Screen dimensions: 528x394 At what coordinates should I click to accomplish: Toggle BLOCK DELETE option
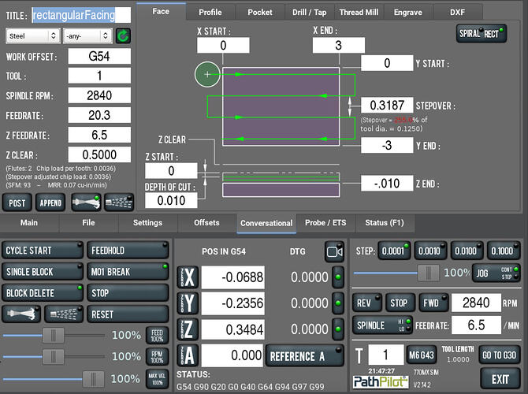[43, 293]
